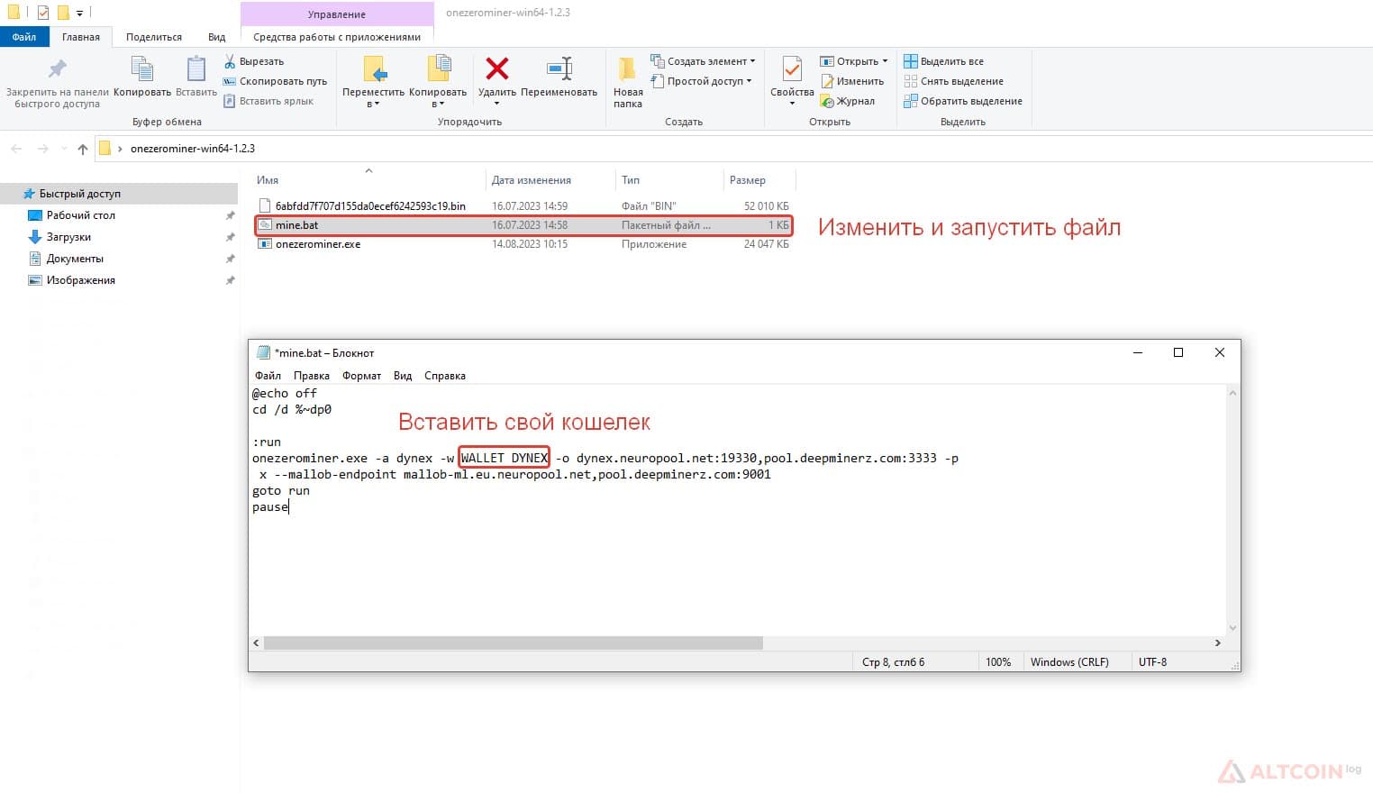This screenshot has height=793, width=1373.
Task: Sort by Размер column header
Action: (x=759, y=180)
